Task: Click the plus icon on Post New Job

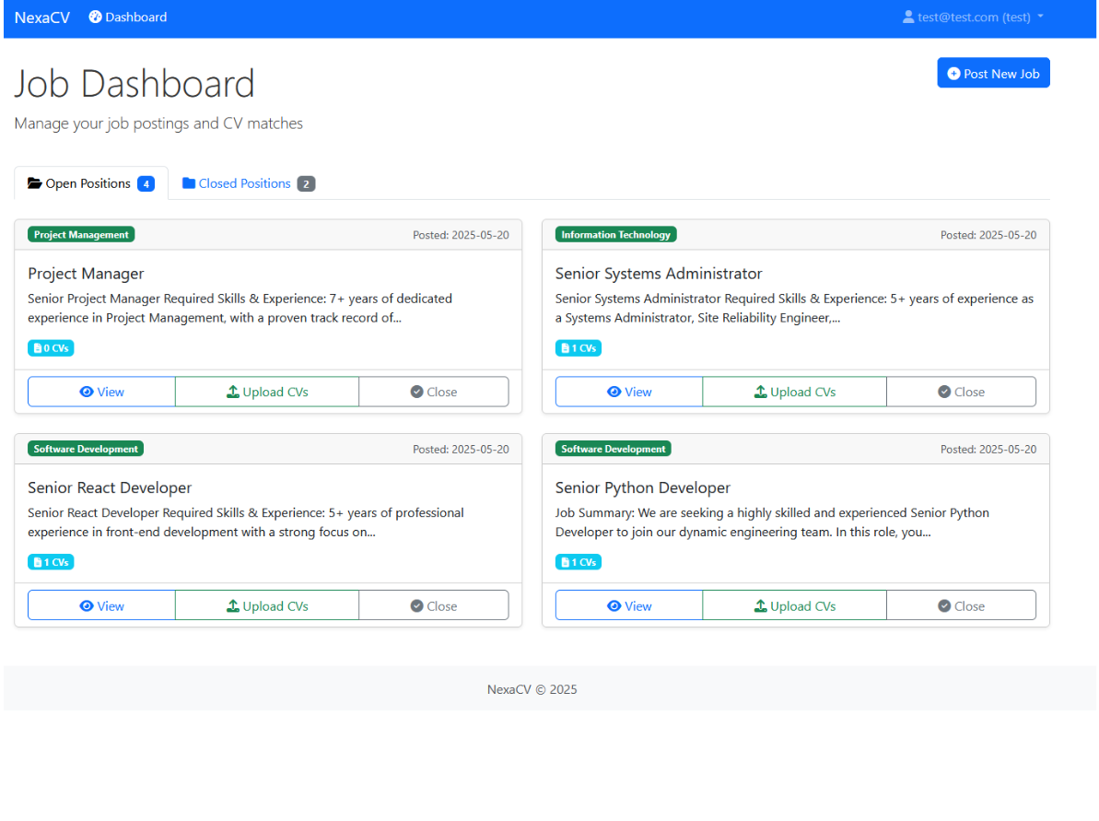Action: click(x=953, y=73)
